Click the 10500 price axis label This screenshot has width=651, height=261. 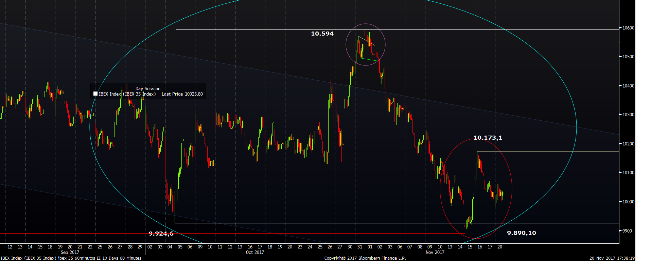(628, 57)
